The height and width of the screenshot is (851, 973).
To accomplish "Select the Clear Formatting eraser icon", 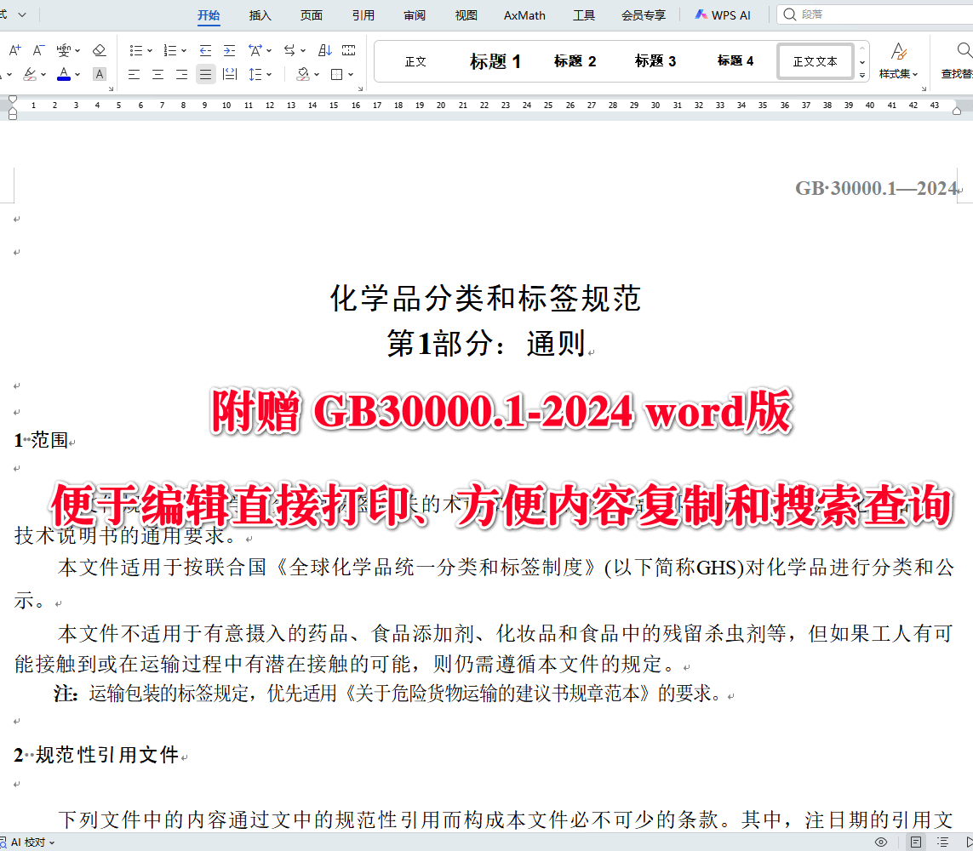I will tap(99, 49).
